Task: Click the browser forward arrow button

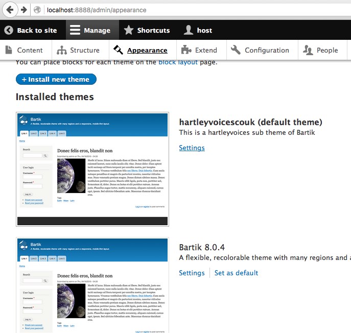Action: coord(24,10)
